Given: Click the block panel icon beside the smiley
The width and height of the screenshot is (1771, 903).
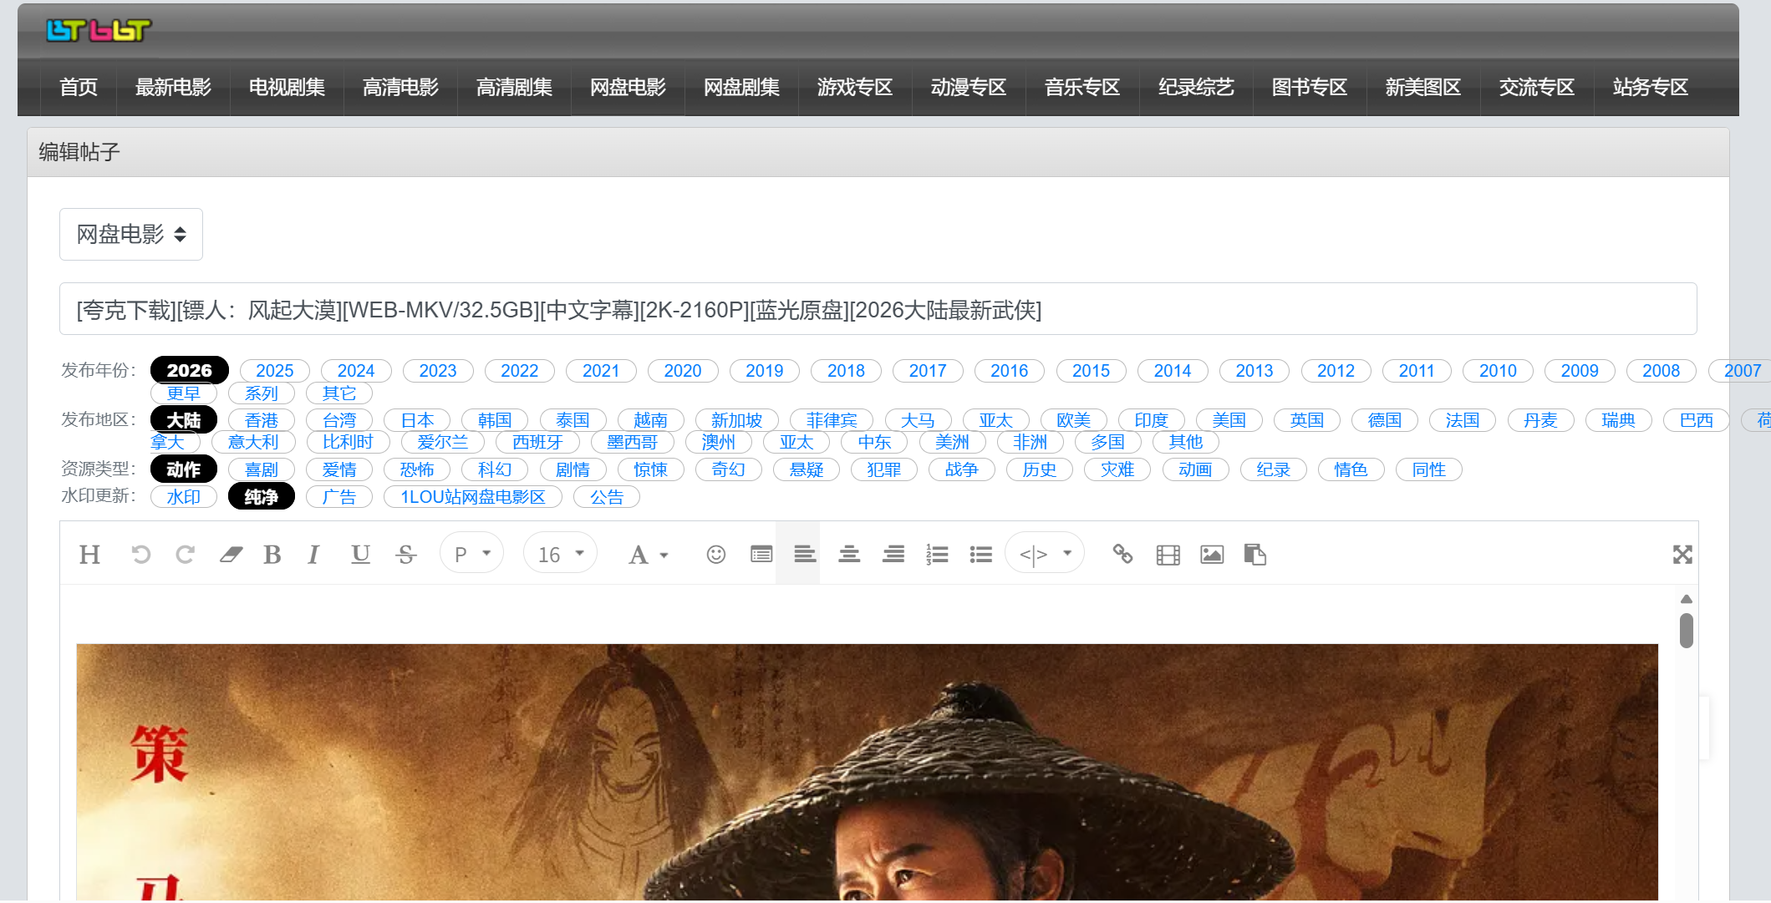Looking at the screenshot, I should pyautogui.click(x=761, y=555).
